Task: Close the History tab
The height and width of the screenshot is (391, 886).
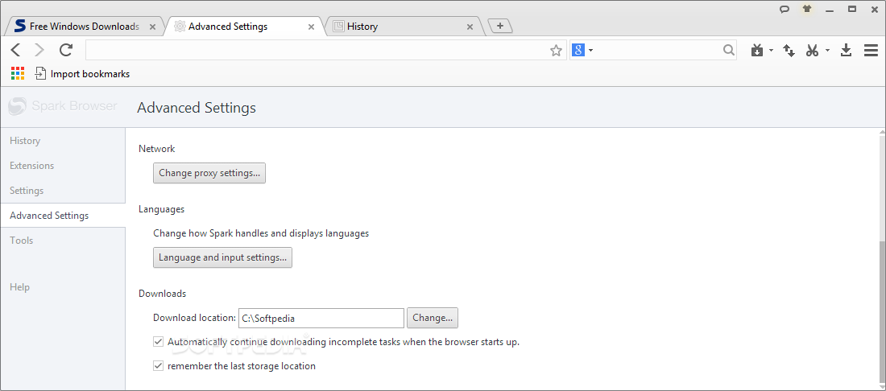Action: pyautogui.click(x=470, y=27)
